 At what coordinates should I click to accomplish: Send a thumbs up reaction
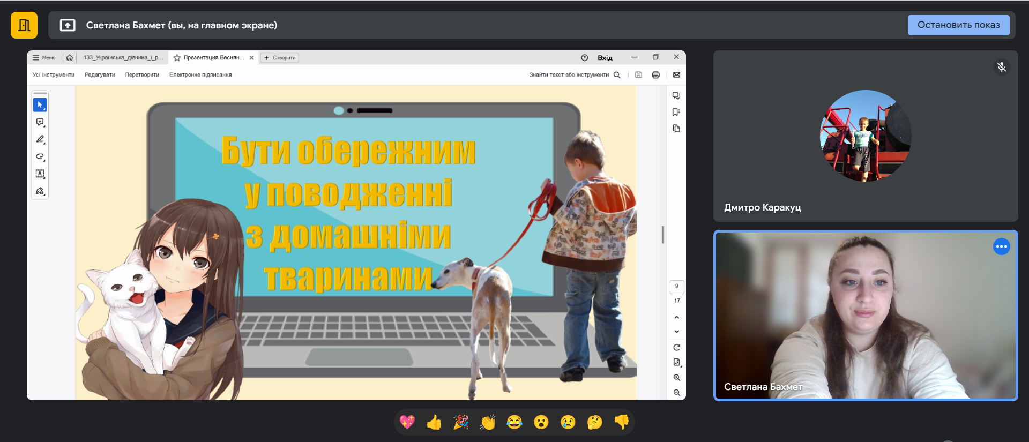[x=434, y=423]
